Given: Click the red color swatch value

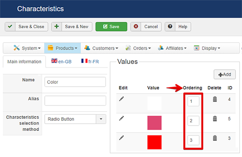Looking at the screenshot, I should pyautogui.click(x=154, y=142).
